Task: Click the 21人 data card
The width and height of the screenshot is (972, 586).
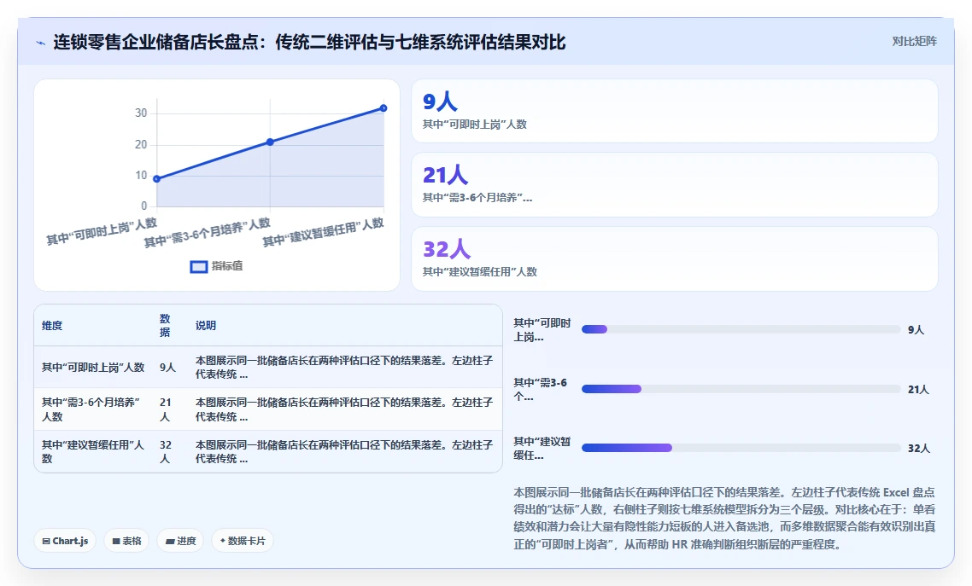Action: 675,184
